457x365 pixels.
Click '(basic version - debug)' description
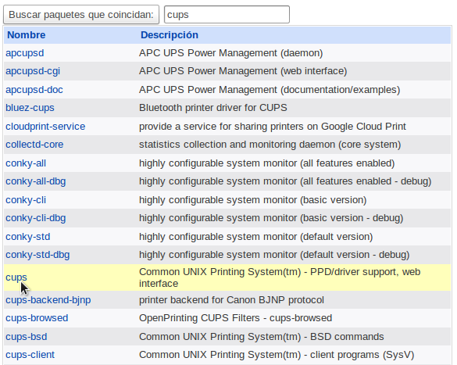click(x=271, y=218)
